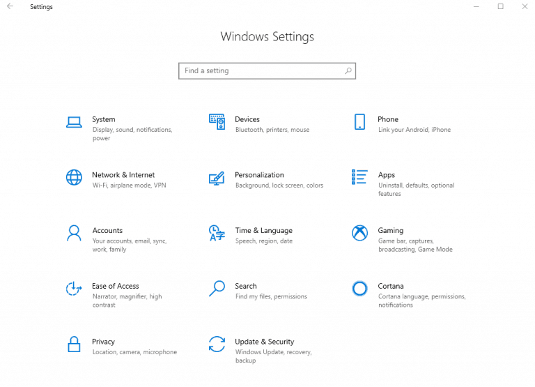The image size is (535, 387).
Task: Open the Personalization title
Action: pos(259,175)
